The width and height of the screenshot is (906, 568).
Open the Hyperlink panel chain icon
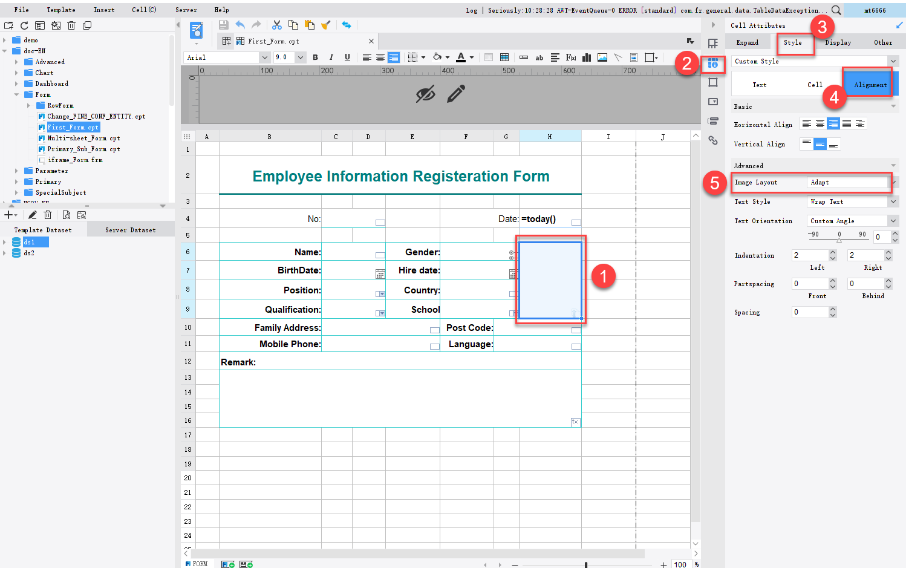[713, 140]
